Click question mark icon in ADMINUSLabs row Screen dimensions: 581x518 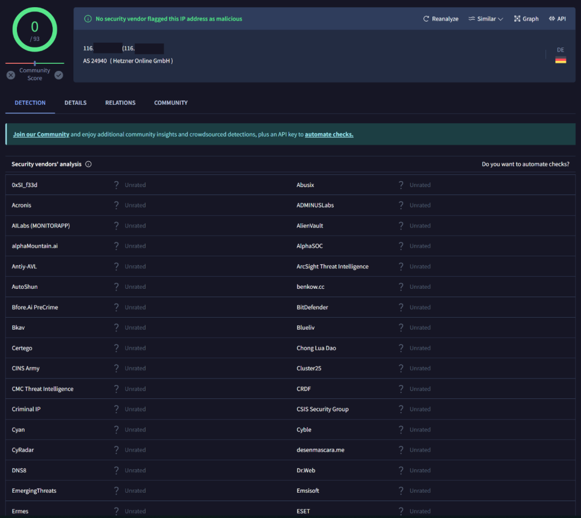pos(401,205)
